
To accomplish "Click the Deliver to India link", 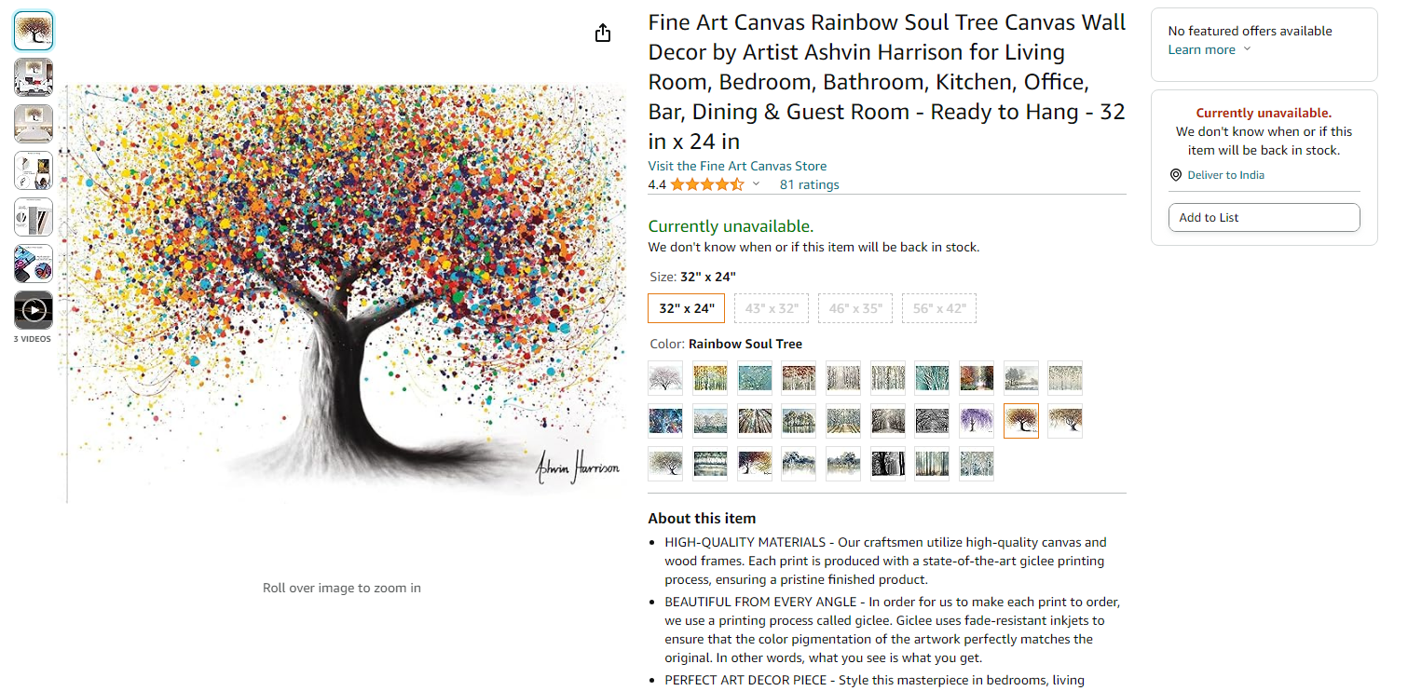I will pos(1225,175).
